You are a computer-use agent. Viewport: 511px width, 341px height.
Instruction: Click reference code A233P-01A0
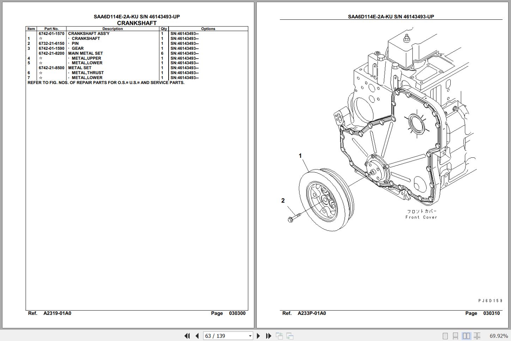[x=312, y=313]
